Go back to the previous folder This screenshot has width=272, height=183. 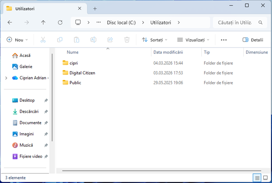pos(10,22)
